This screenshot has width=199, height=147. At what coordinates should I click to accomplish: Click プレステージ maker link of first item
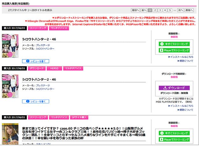pyautogui.click(x=43, y=45)
